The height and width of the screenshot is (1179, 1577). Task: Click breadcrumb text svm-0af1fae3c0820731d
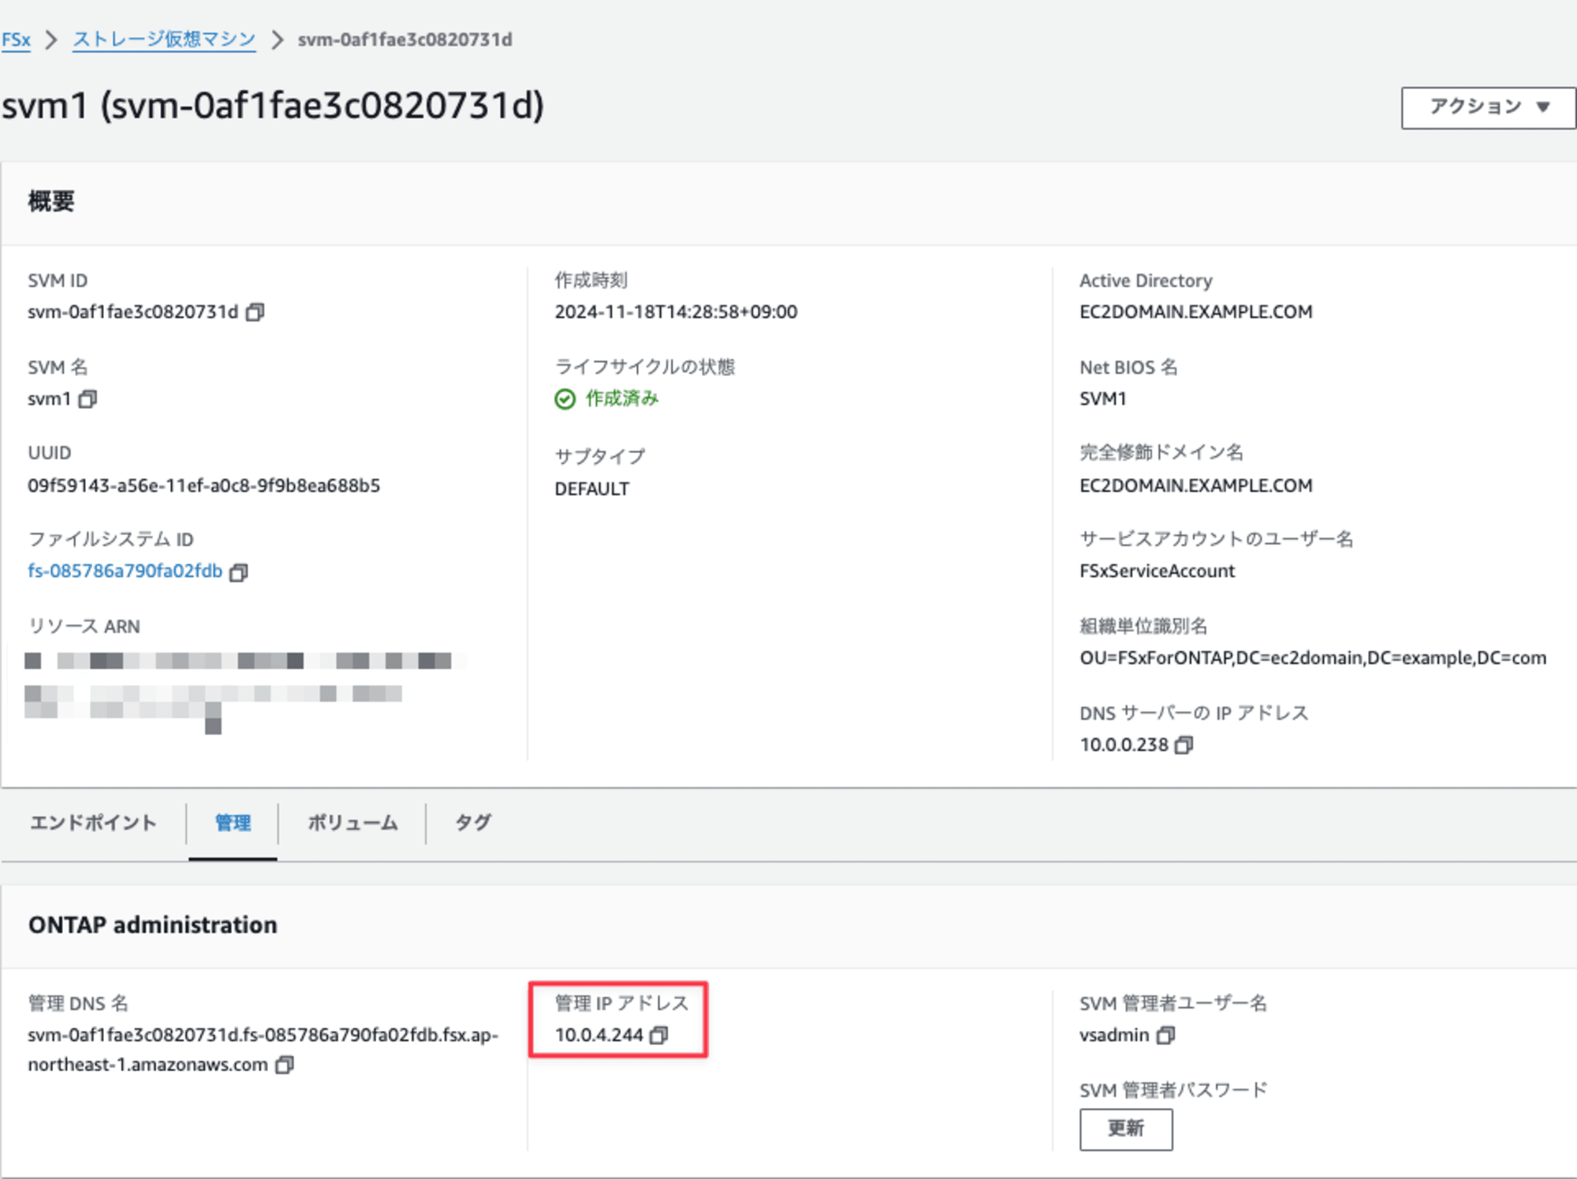405,39
